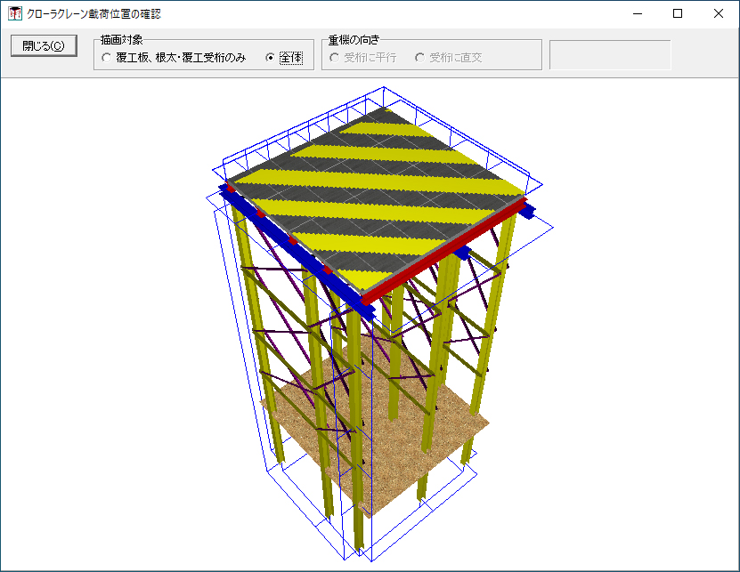This screenshot has width=740, height=572.
Task: Select the 覆工板、根太・覆工受桁のみ radio option
Action: click(174, 58)
